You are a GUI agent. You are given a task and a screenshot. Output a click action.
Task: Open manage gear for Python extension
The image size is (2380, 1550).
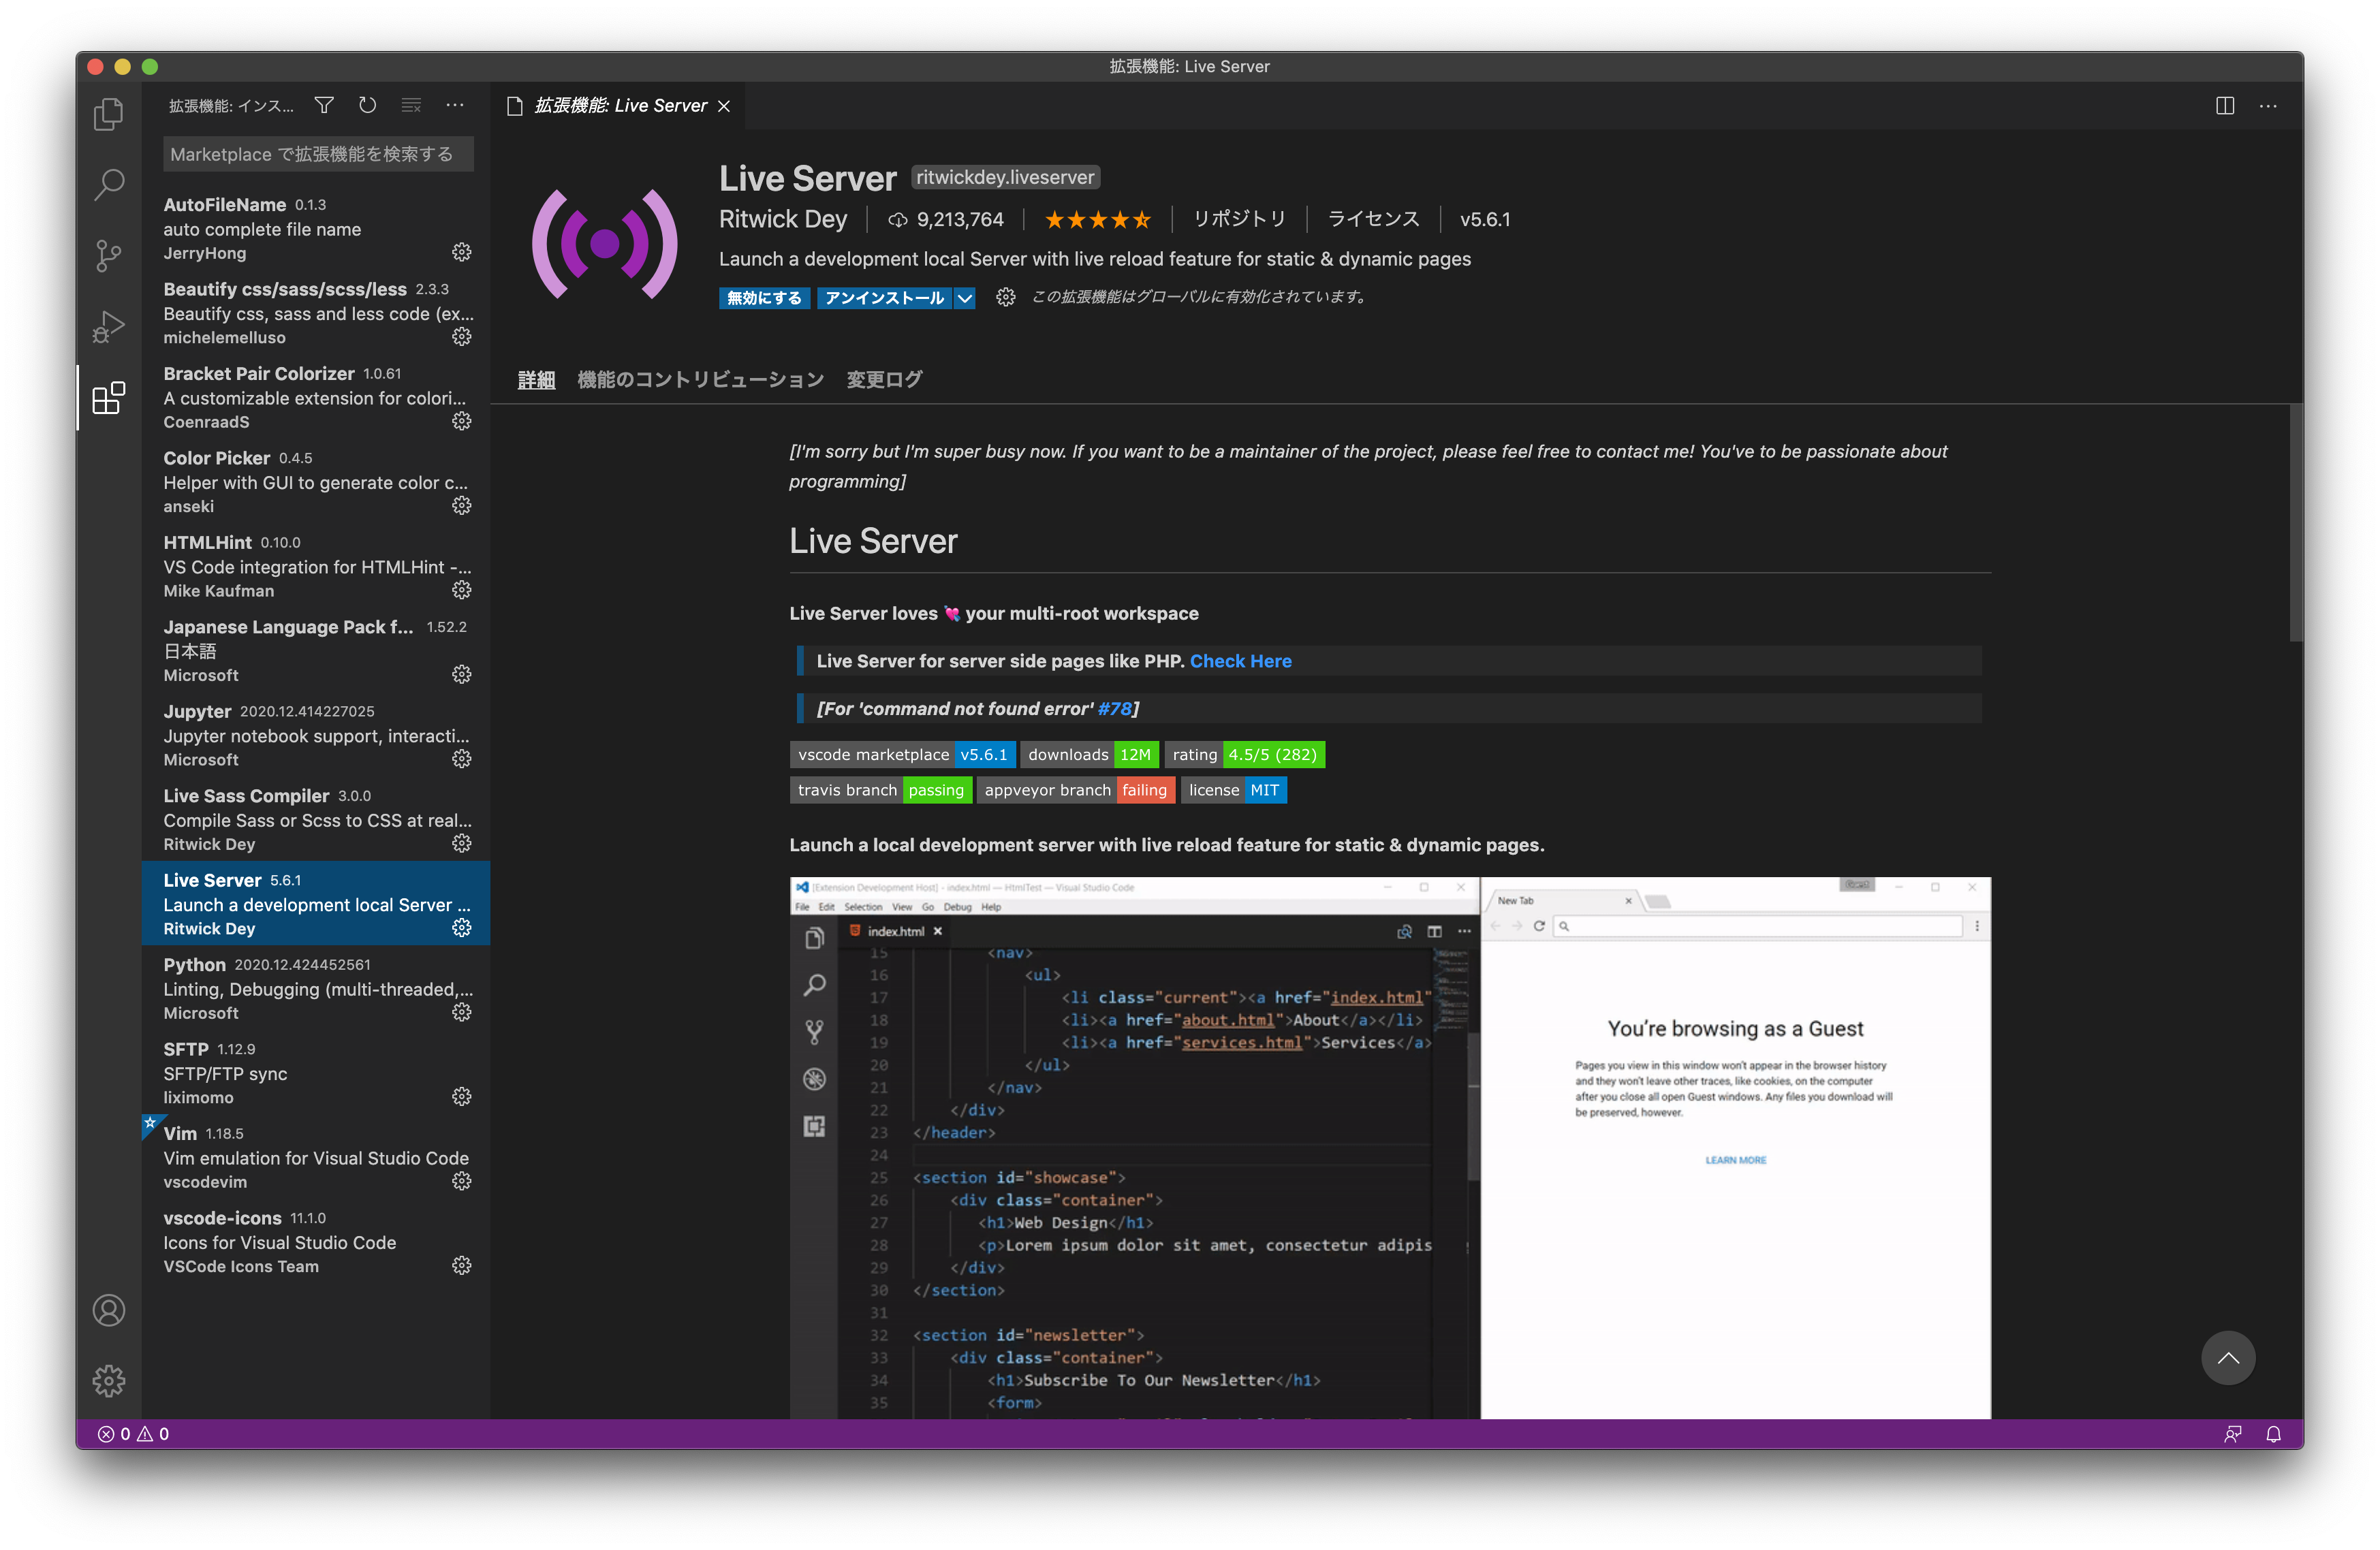pyautogui.click(x=461, y=1013)
